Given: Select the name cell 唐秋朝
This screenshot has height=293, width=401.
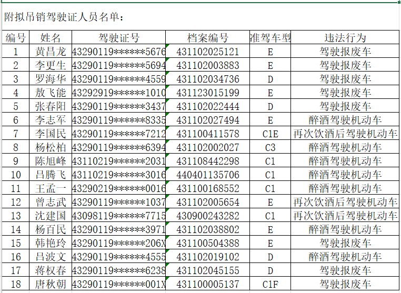Looking at the screenshot, I should click(x=51, y=284).
